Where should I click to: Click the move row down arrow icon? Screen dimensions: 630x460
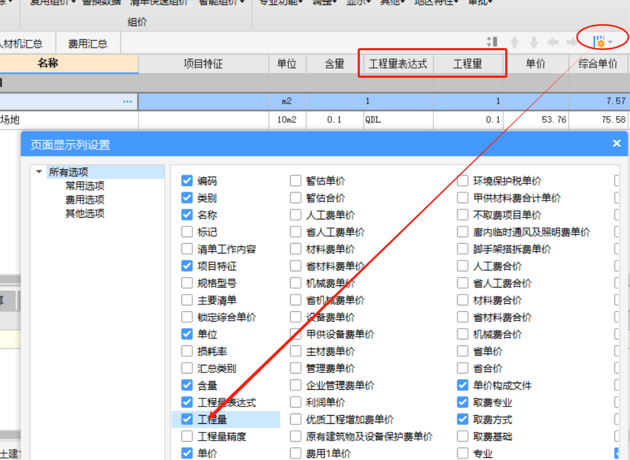pos(534,42)
